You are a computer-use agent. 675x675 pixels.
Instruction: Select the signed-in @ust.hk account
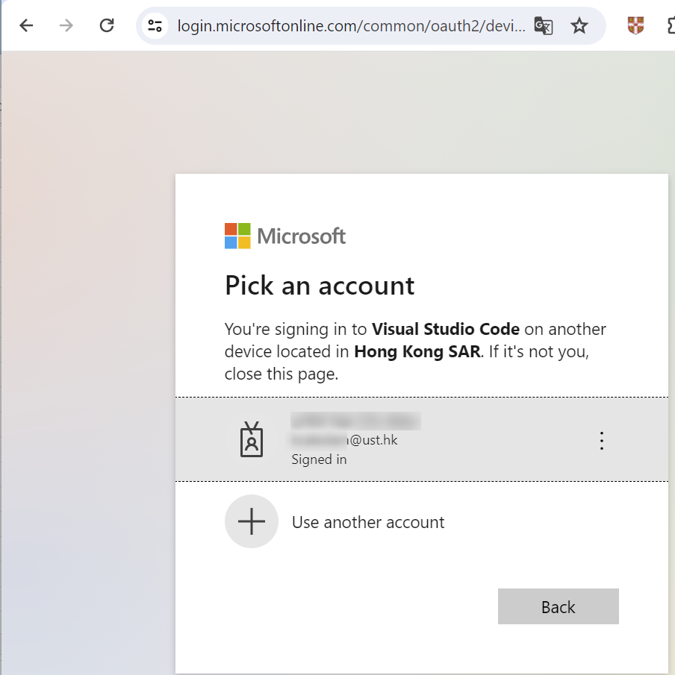422,439
